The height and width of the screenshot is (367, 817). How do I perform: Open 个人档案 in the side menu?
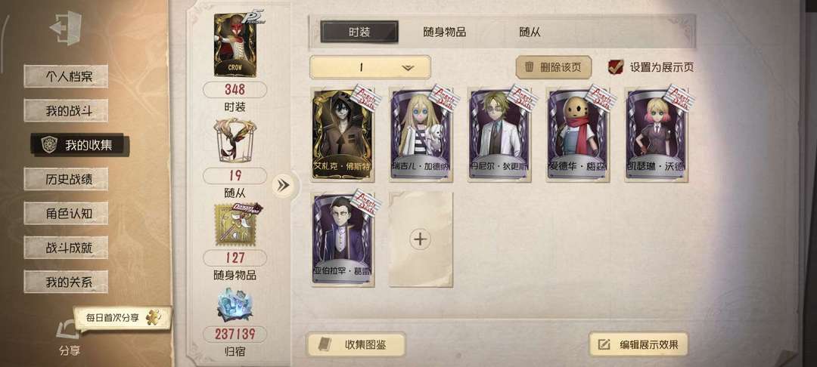pyautogui.click(x=66, y=76)
